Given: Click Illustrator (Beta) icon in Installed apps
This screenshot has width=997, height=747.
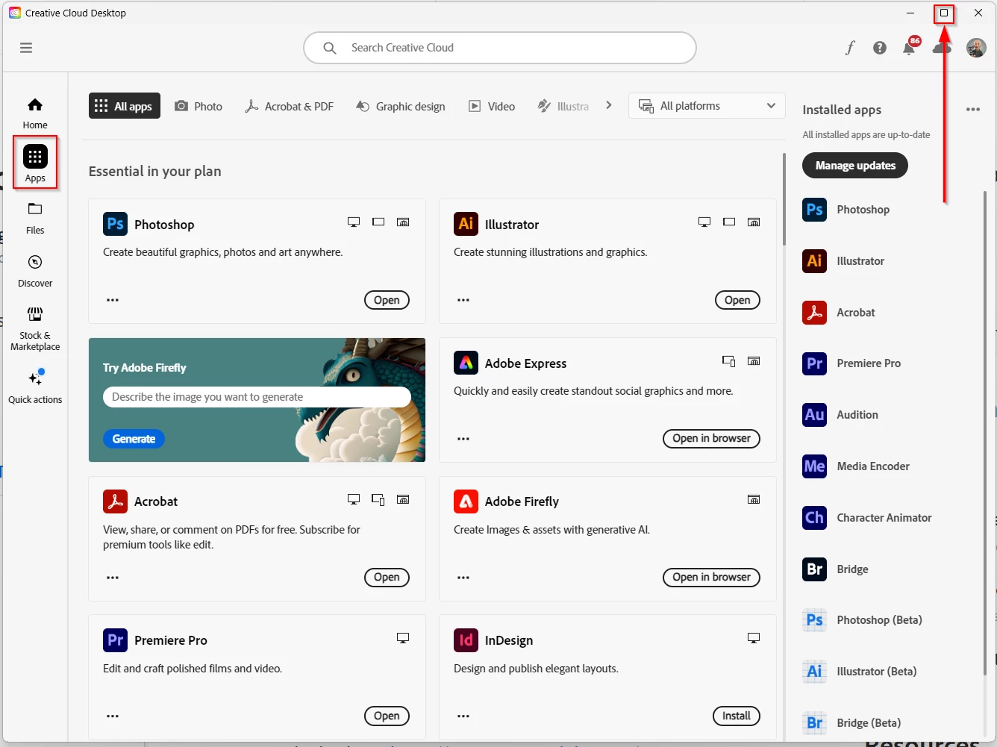Looking at the screenshot, I should [814, 672].
